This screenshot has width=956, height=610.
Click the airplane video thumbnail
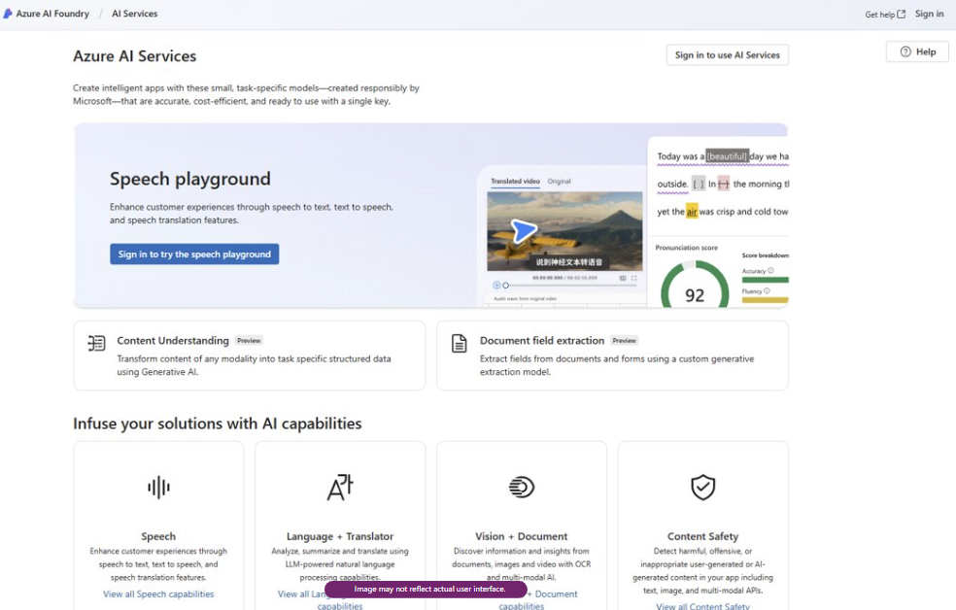point(564,231)
